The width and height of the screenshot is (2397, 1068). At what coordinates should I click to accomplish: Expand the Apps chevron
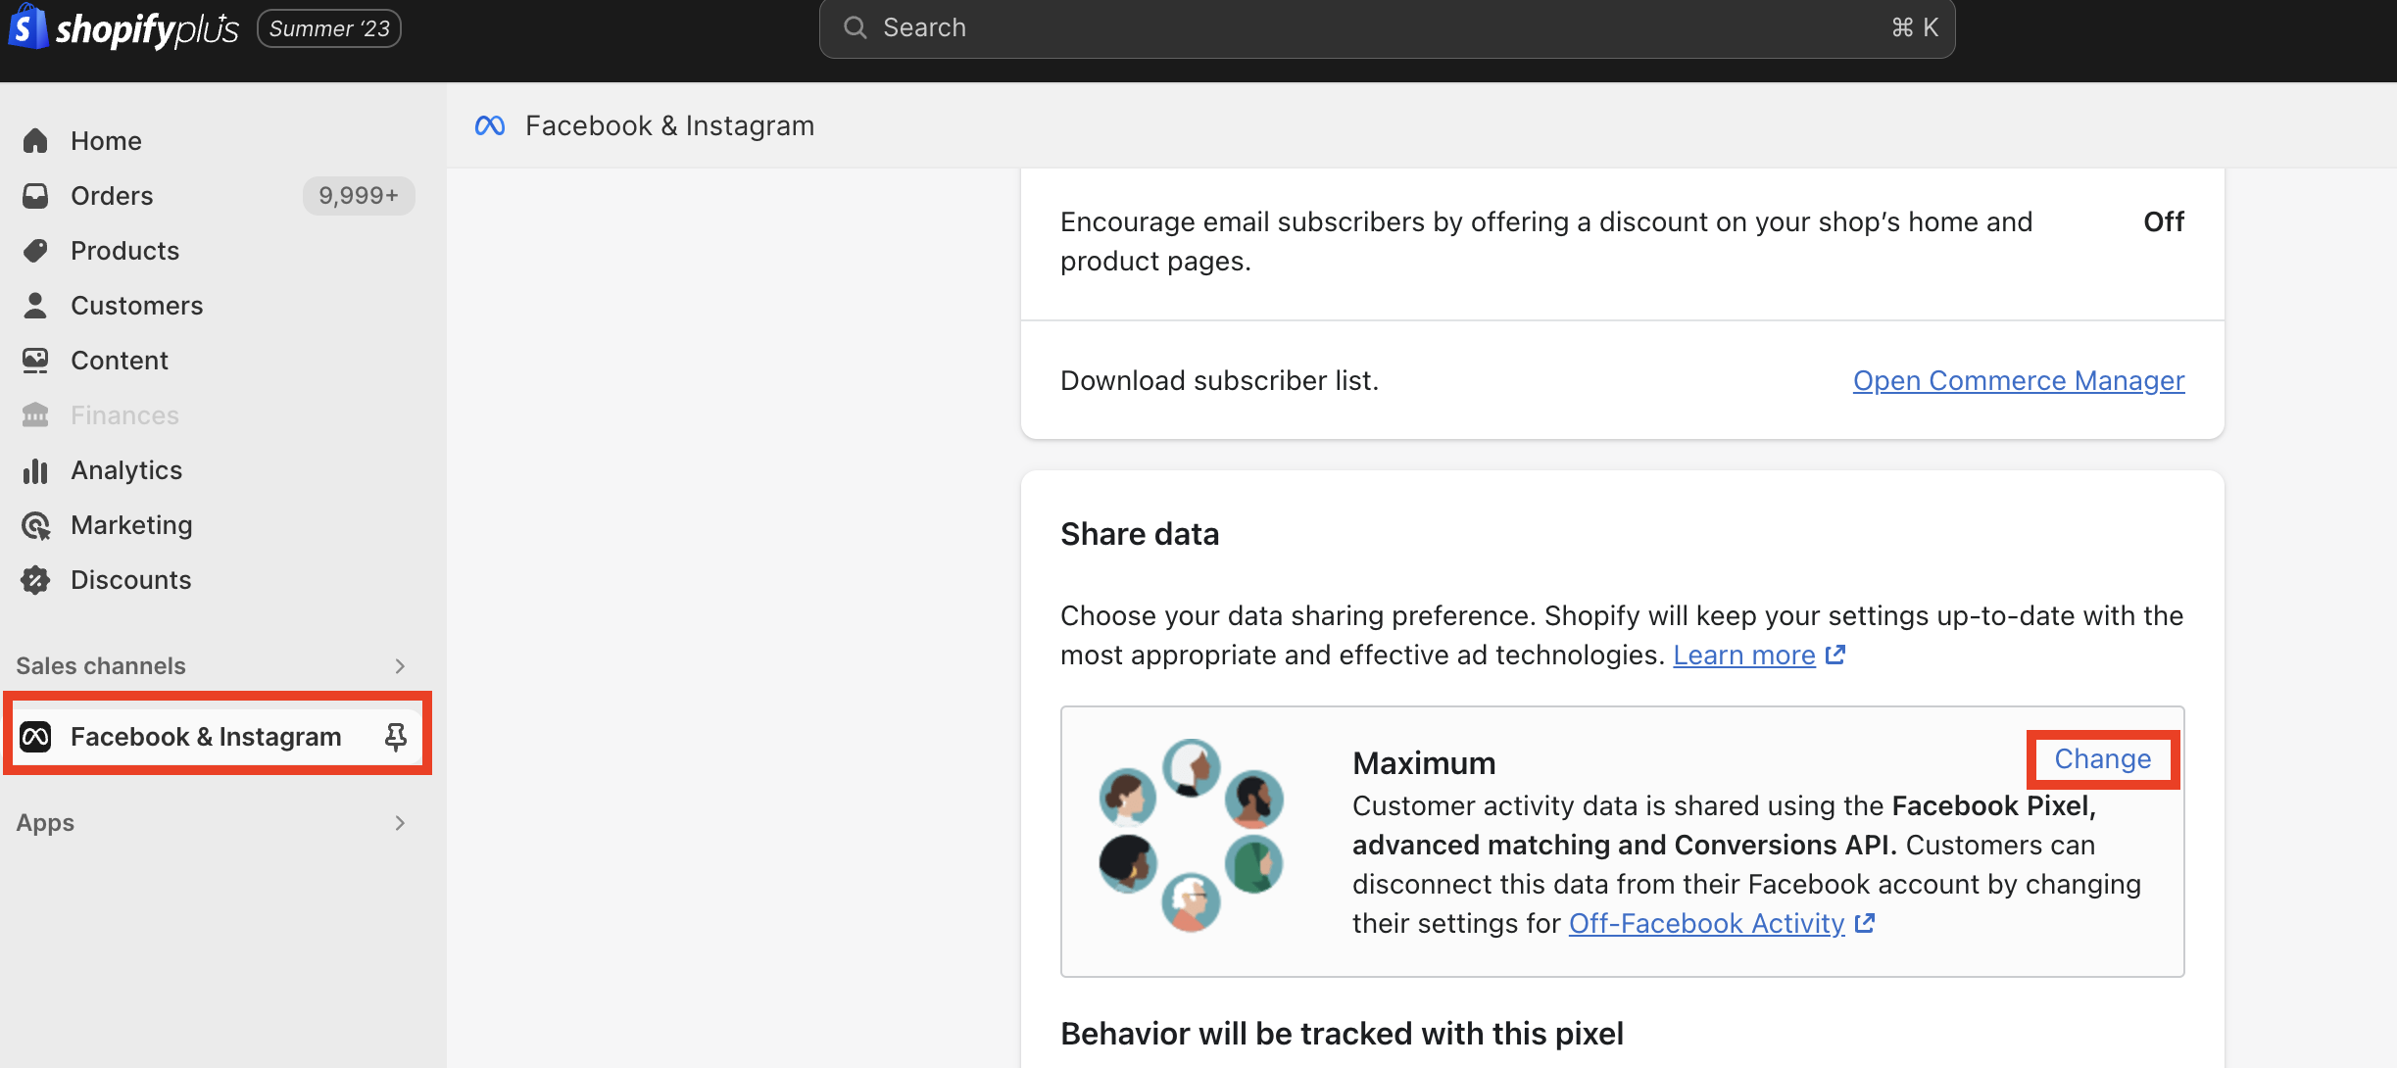click(x=400, y=823)
